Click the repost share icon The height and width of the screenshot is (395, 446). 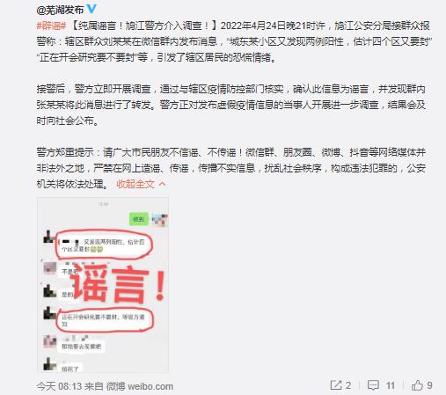tap(336, 385)
